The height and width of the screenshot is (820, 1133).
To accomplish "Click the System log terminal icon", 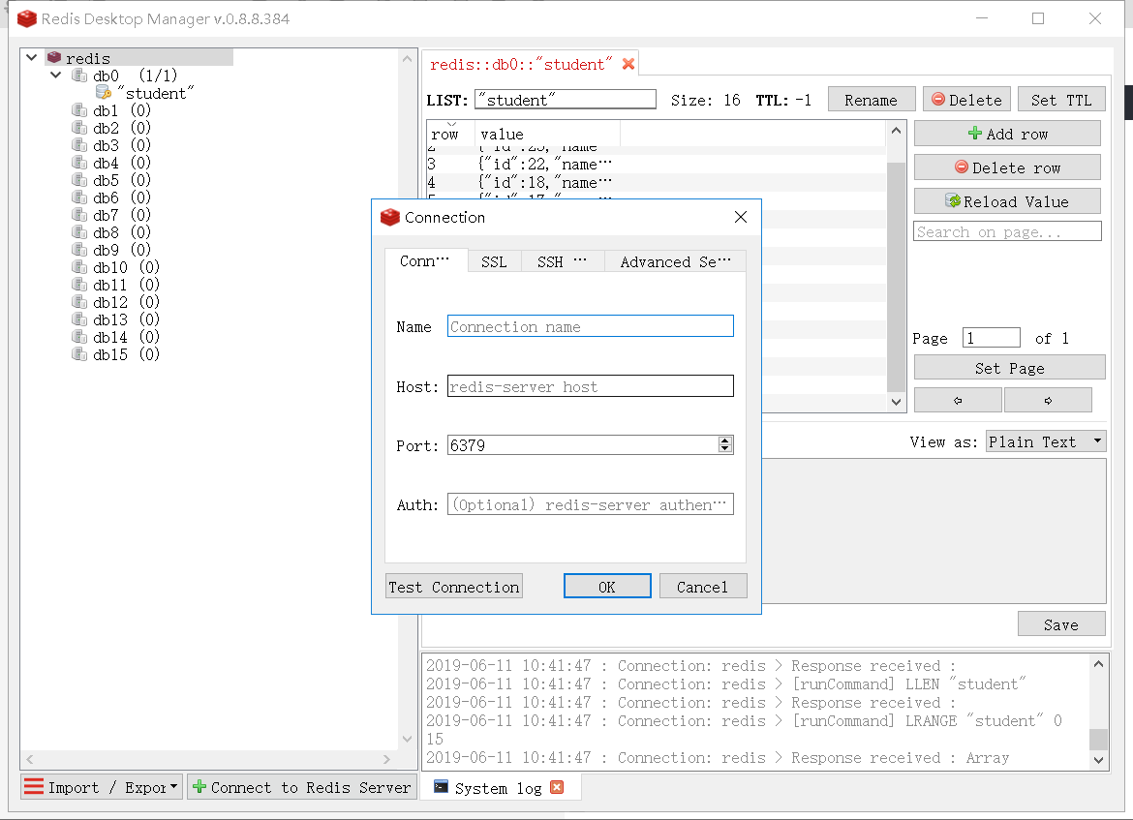I will pos(441,787).
